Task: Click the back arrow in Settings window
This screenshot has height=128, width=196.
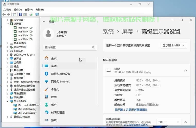Action: [x=44, y=22]
